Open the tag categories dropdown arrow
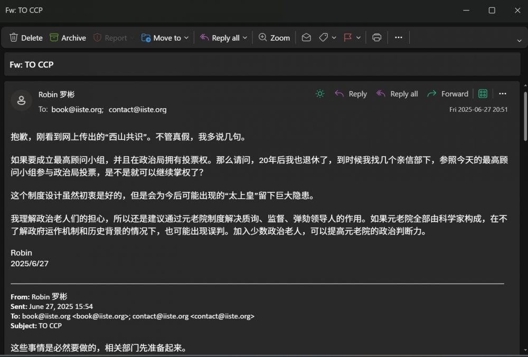 334,38
